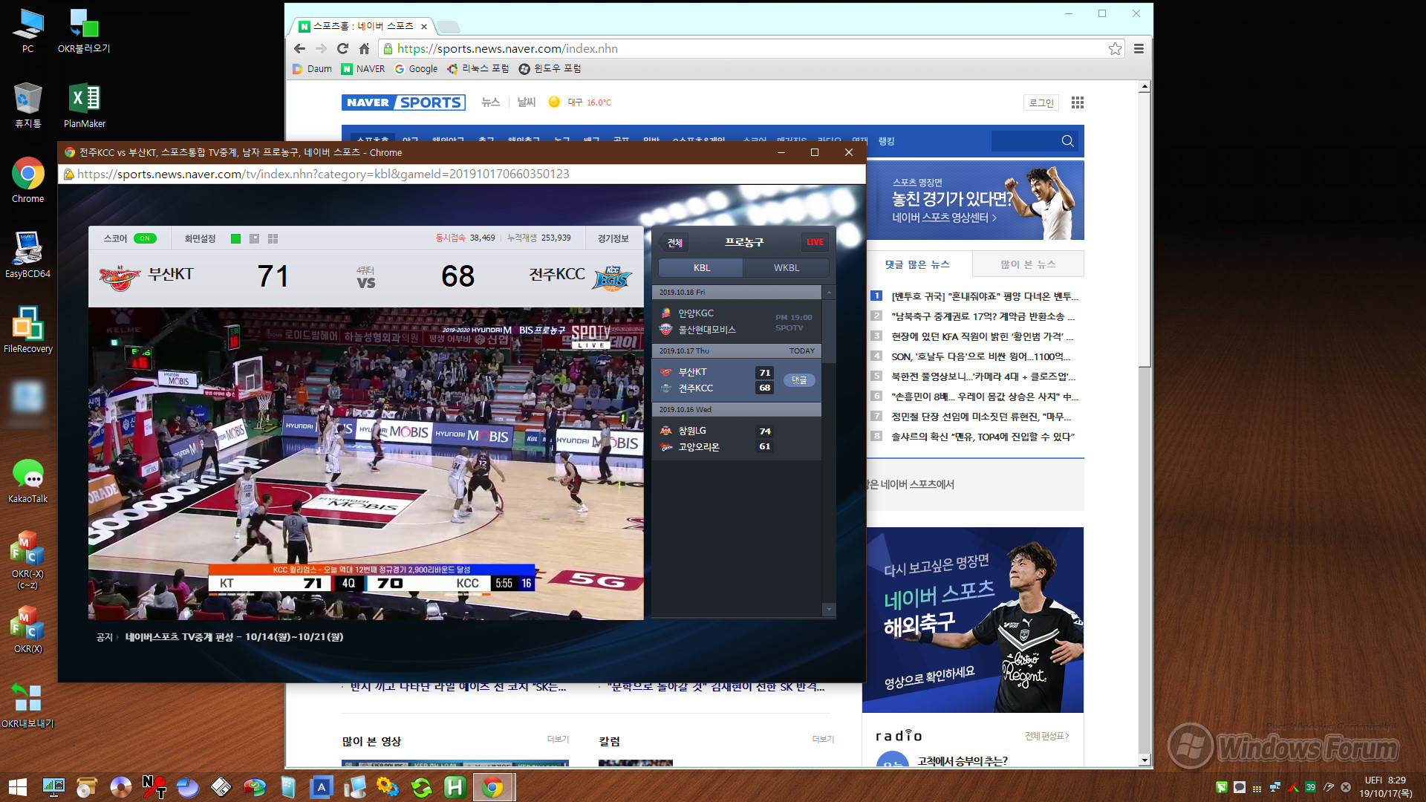This screenshot has height=802, width=1426.
Task: Open the 경기정보 game info button
Action: click(613, 238)
